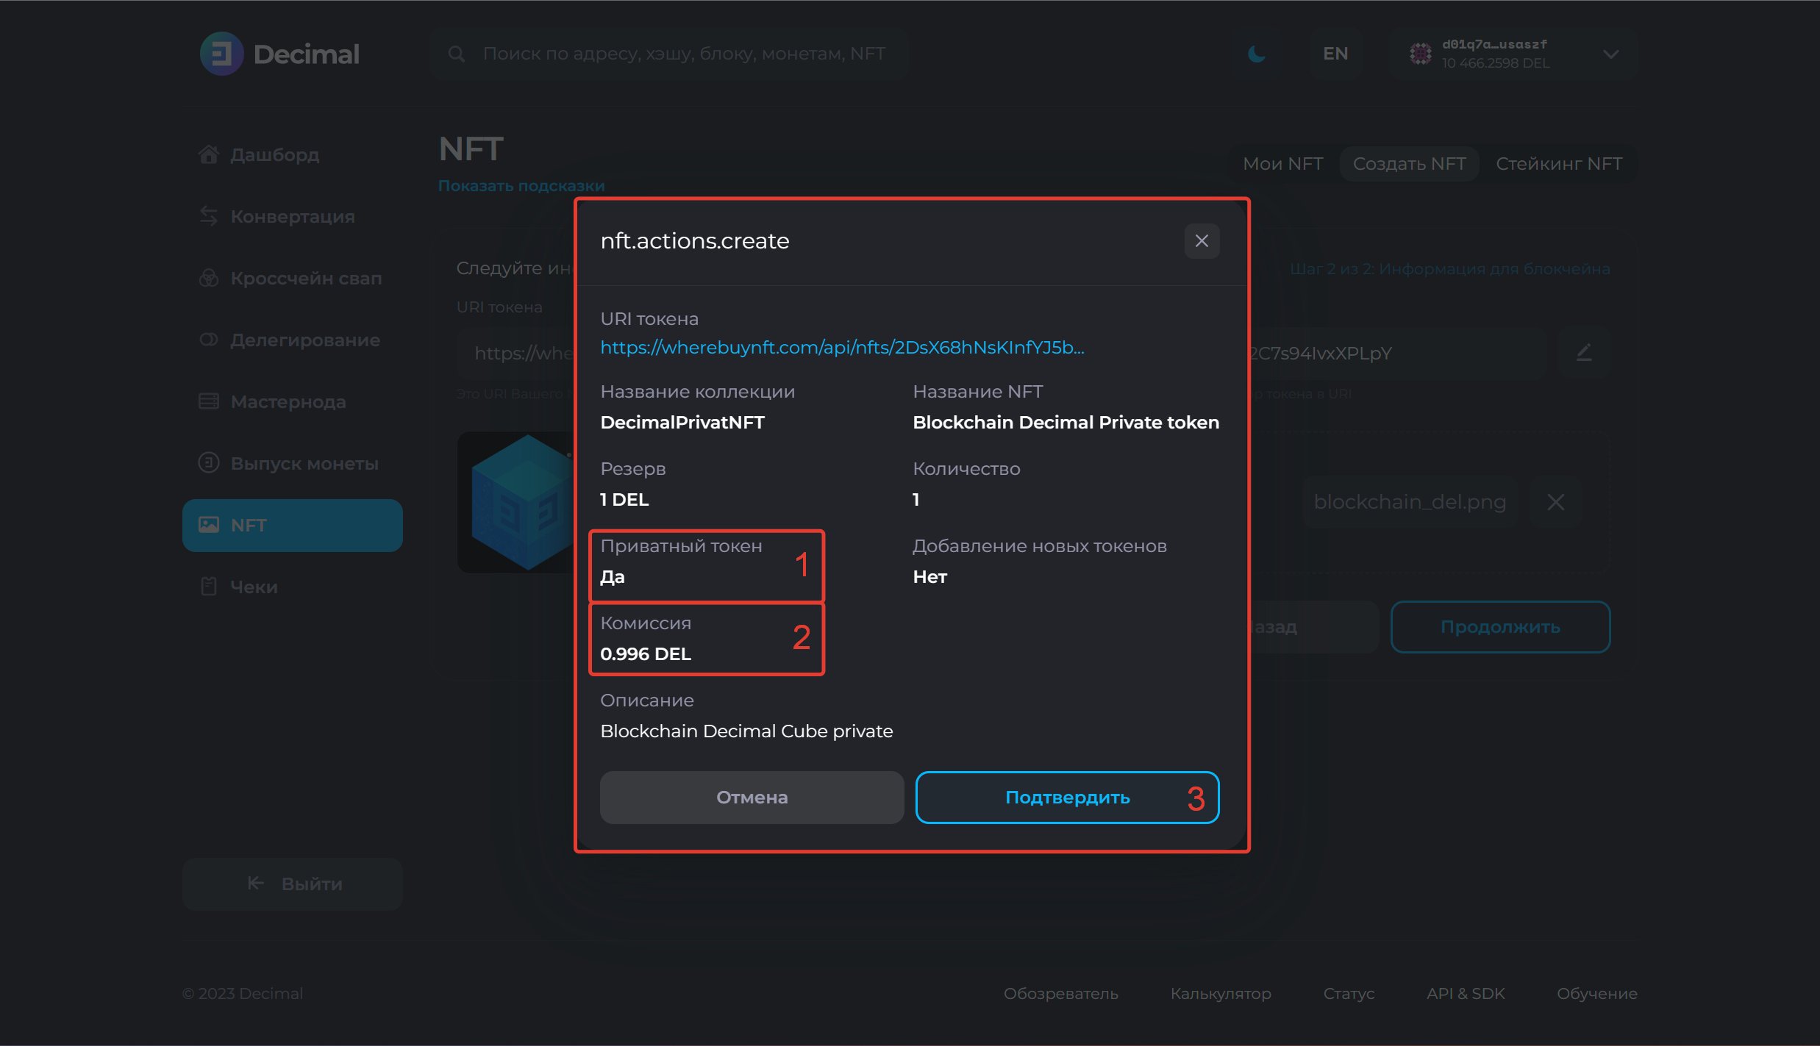The width and height of the screenshot is (1820, 1046).
Task: Switch to the Стейкинг NFT tab
Action: [x=1558, y=164]
